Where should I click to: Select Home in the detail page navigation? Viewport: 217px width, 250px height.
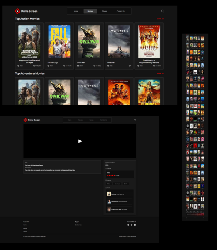coord(70,120)
